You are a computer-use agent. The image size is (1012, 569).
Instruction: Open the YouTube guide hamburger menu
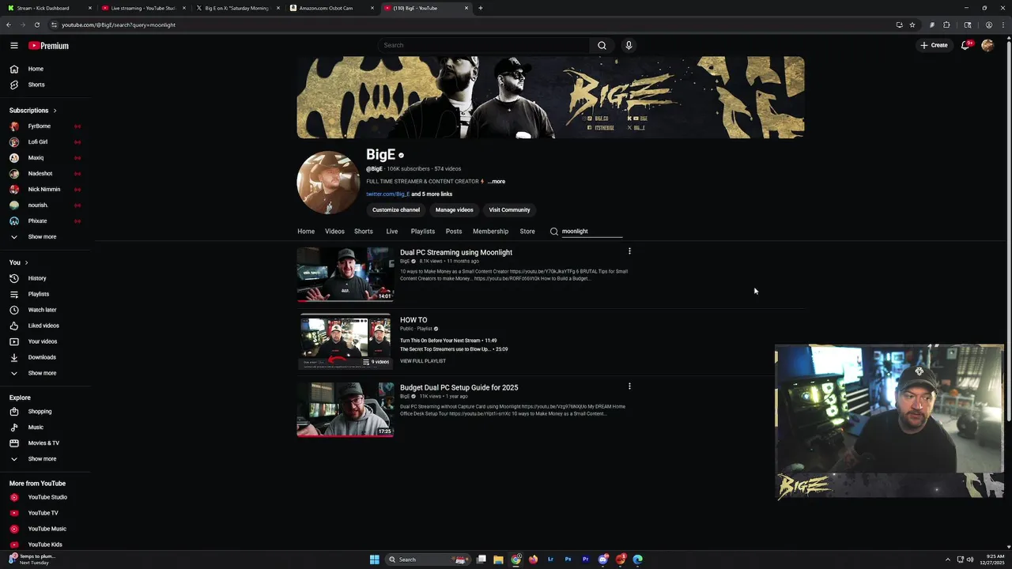13,46
